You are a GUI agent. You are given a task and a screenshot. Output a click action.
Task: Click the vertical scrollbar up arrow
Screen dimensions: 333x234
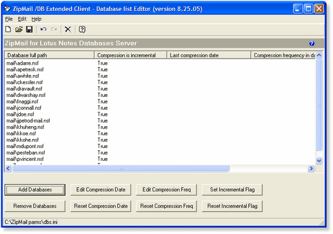[319, 55]
